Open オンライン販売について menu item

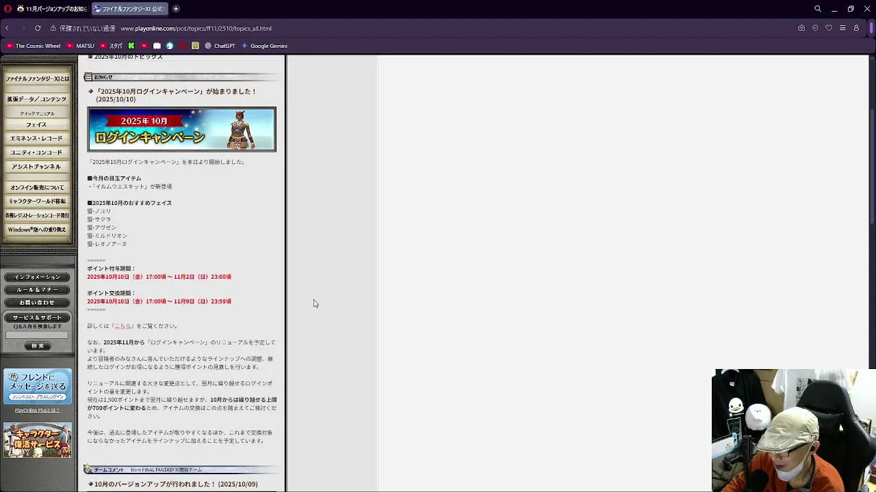[37, 187]
